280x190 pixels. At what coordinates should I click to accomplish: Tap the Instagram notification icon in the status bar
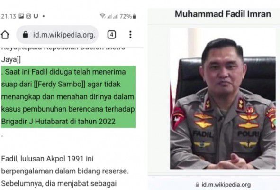(x=28, y=16)
